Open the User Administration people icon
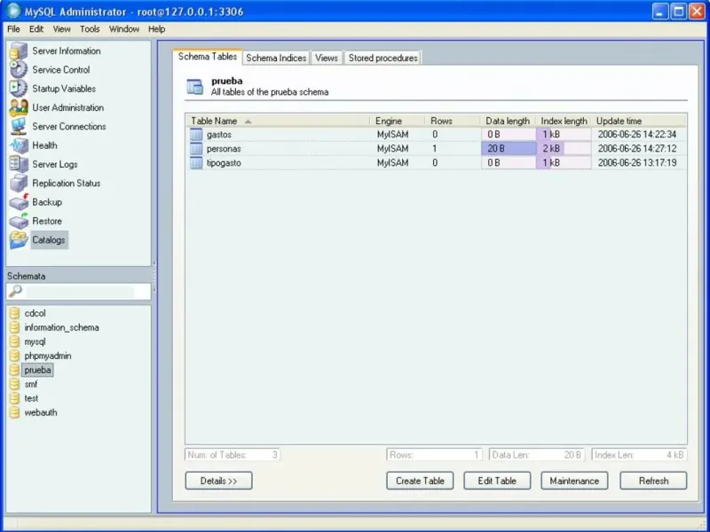The height and width of the screenshot is (532, 710). (19, 107)
